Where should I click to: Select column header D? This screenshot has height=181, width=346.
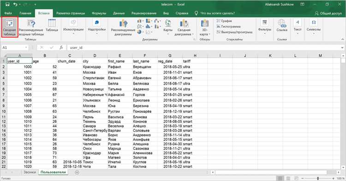coord(95,56)
